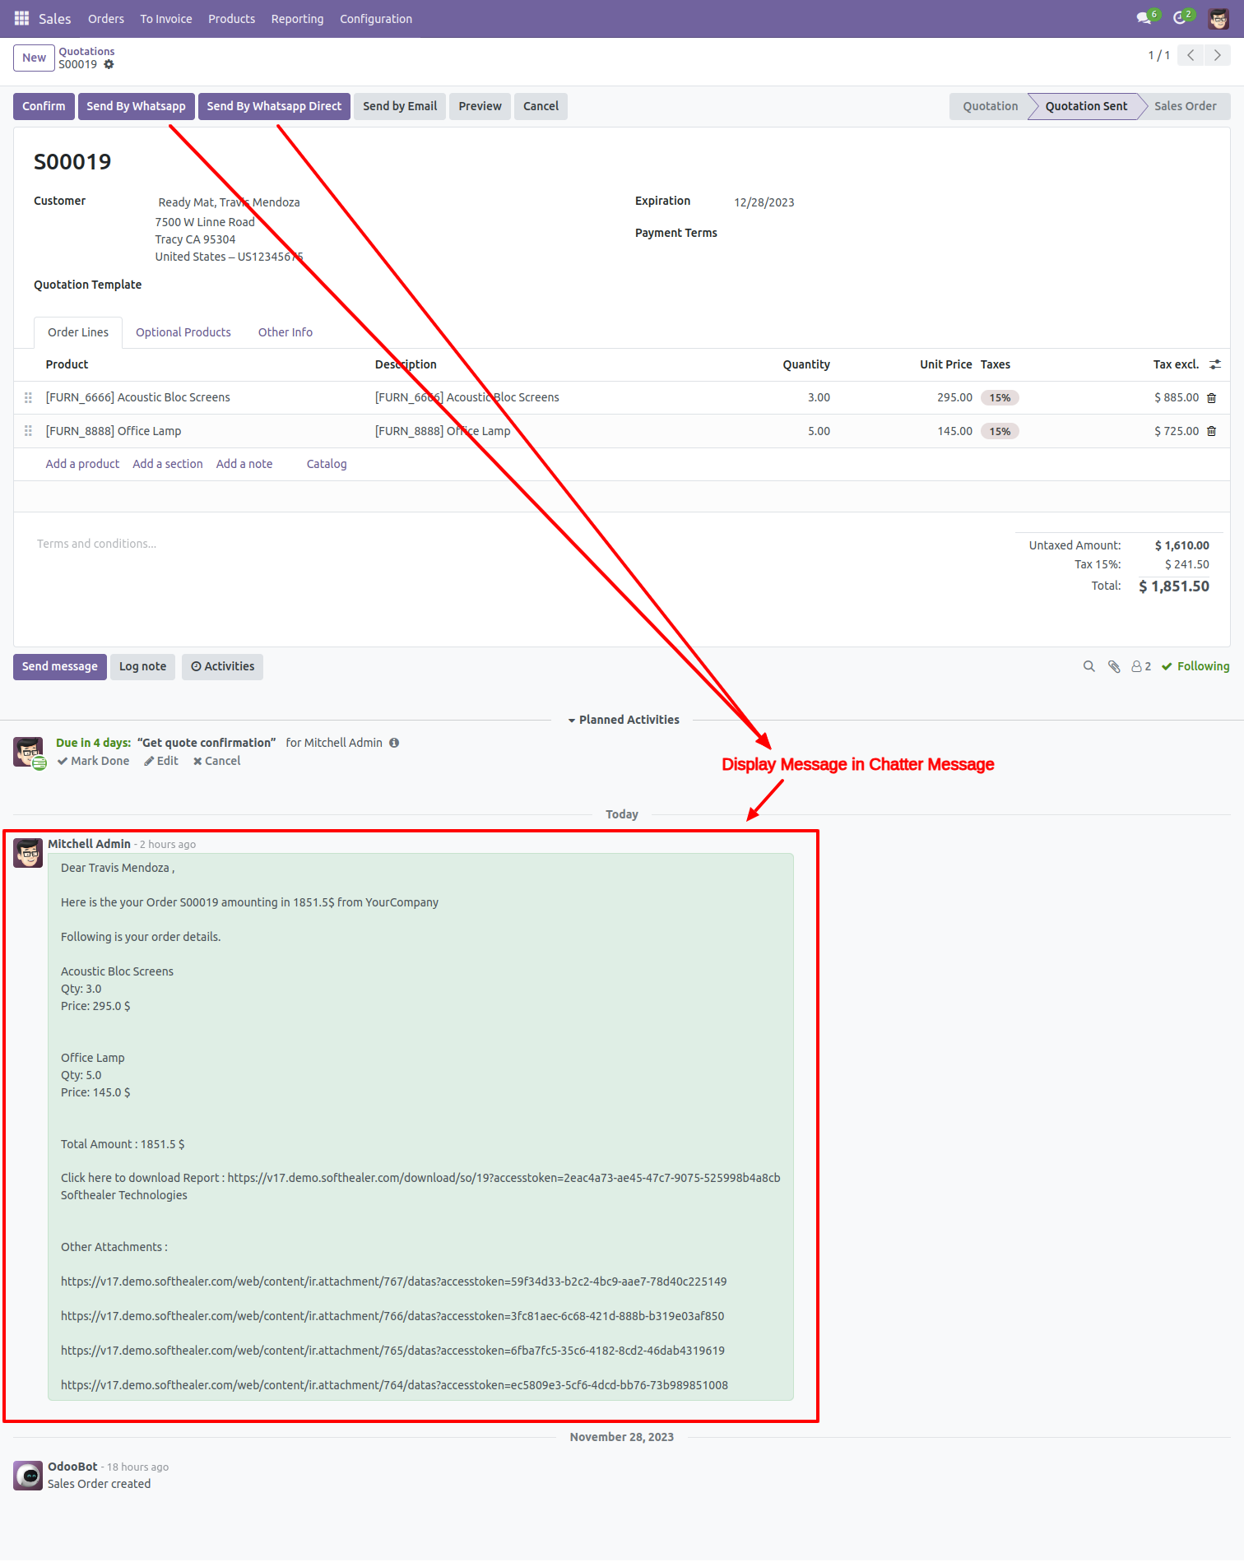This screenshot has height=1562, width=1244.
Task: Click the 15% tax tag on Acoustic Bloc Screens
Action: [1000, 398]
